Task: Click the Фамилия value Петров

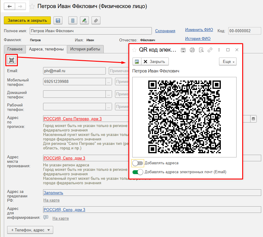Action: click(x=35, y=40)
